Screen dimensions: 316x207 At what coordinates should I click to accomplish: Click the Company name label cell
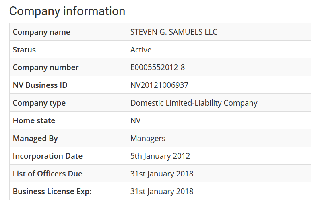(x=41, y=32)
